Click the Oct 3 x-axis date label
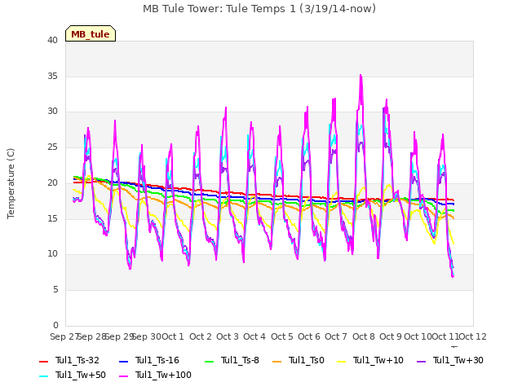 pos(228,336)
